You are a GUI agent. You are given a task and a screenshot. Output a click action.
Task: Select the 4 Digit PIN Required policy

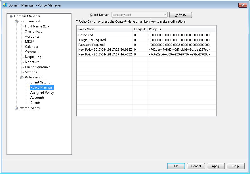92,40
